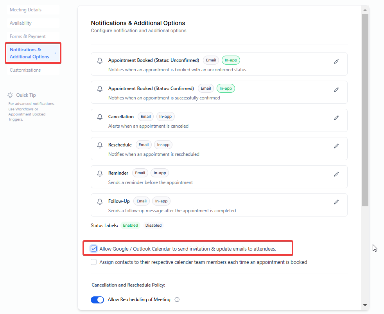Edit the Appointment Booked Unconfirmed notification
The image size is (384, 314).
click(336, 61)
